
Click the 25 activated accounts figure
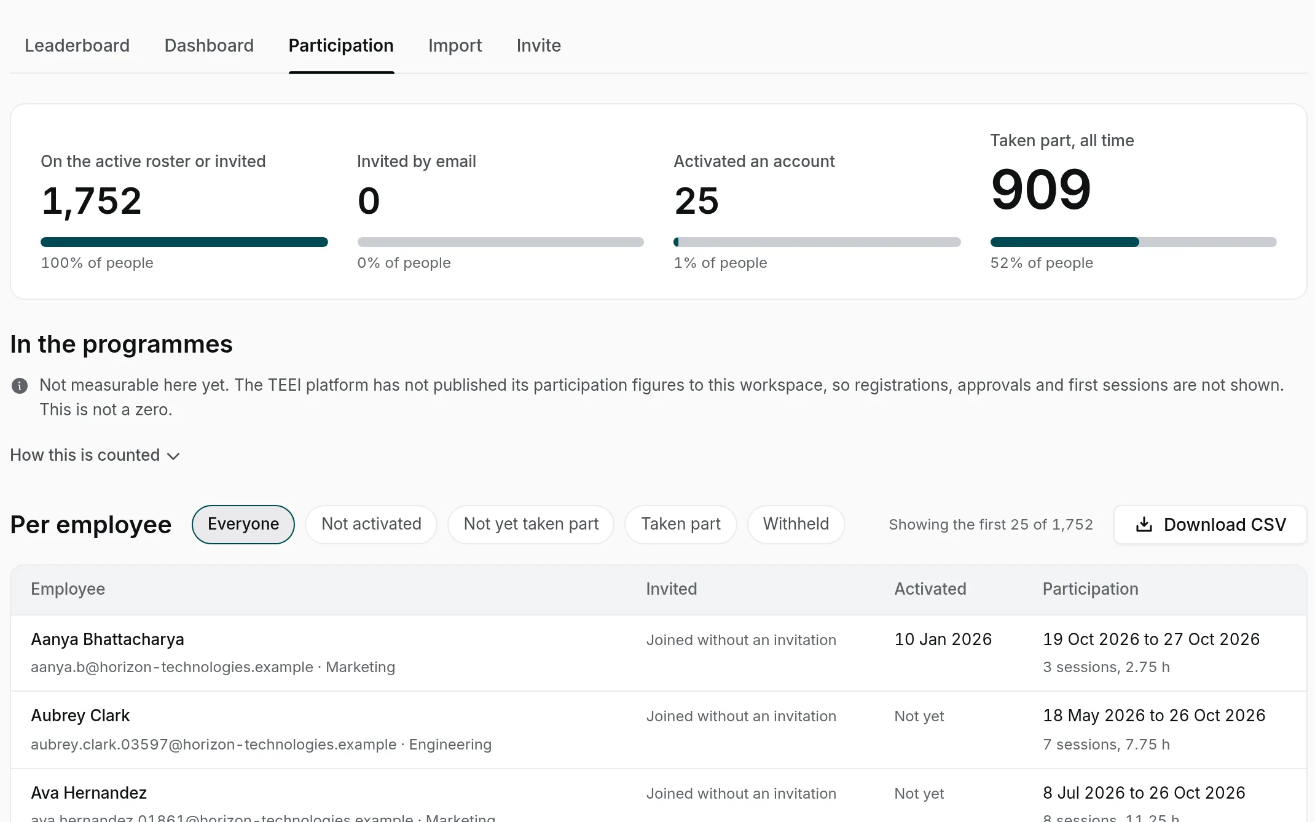[697, 201]
